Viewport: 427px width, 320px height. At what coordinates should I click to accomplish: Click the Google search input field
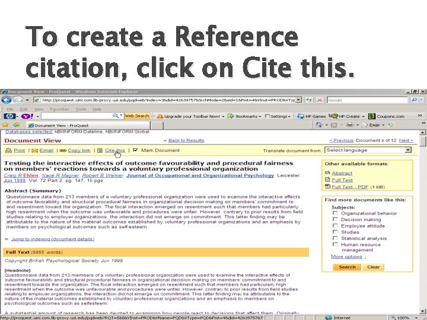pyautogui.click(x=368, y=100)
